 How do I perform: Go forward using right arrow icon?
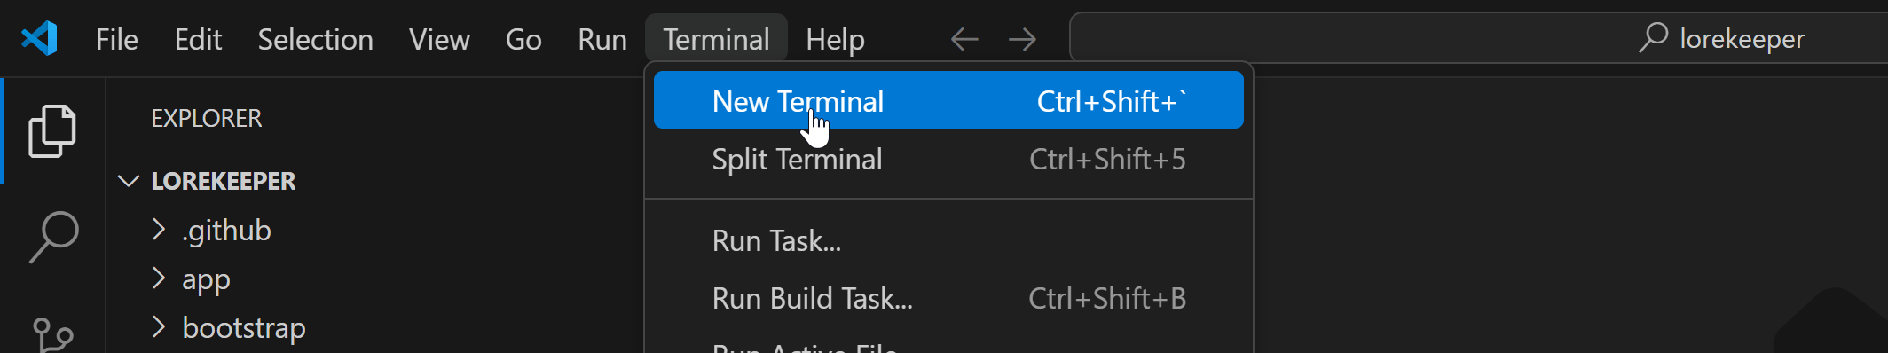coord(1022,39)
